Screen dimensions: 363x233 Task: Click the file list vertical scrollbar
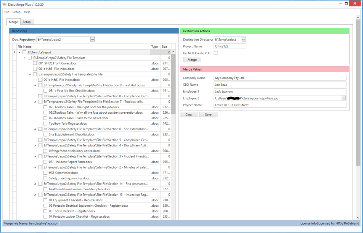[x=173, y=84]
